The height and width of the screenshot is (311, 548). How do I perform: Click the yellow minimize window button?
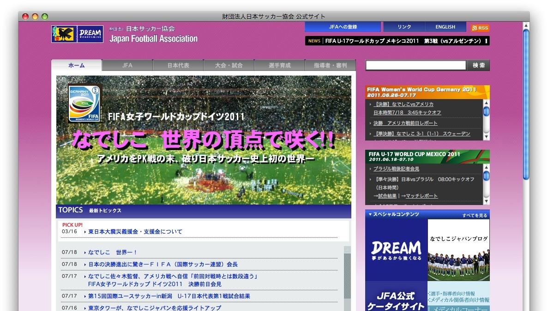[x=35, y=17]
